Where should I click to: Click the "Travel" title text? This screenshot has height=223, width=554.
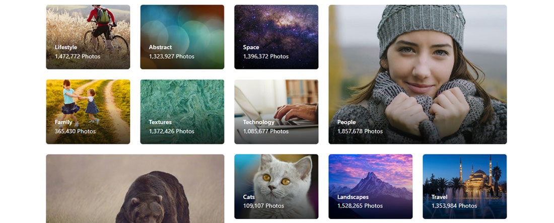pos(439,197)
